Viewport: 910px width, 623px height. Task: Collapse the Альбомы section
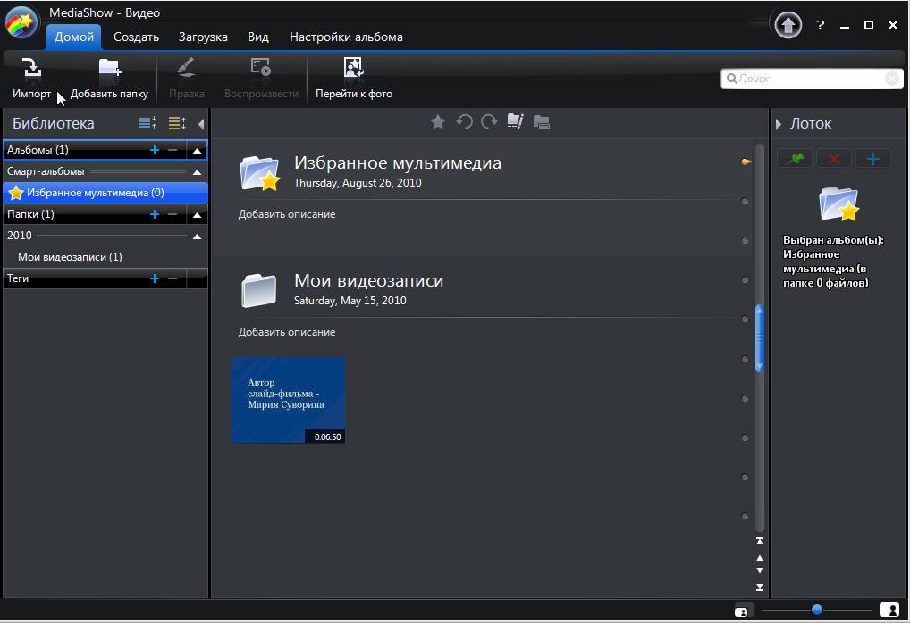197,150
